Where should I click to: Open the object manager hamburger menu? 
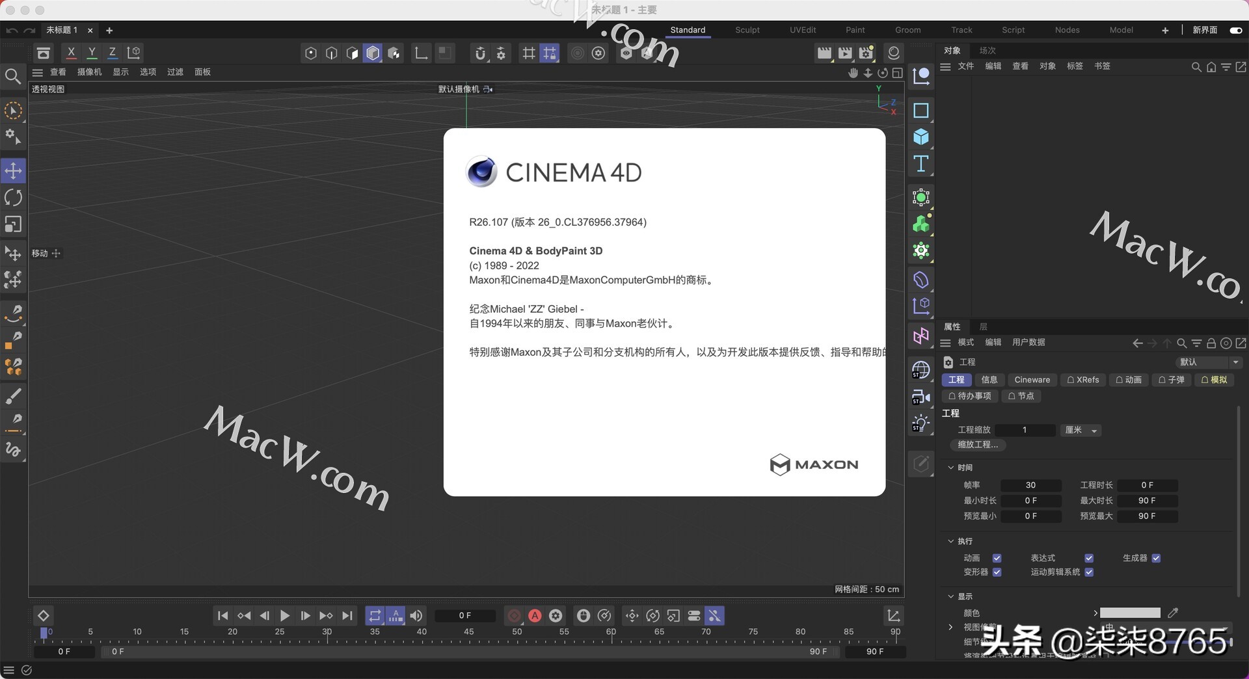click(x=945, y=66)
